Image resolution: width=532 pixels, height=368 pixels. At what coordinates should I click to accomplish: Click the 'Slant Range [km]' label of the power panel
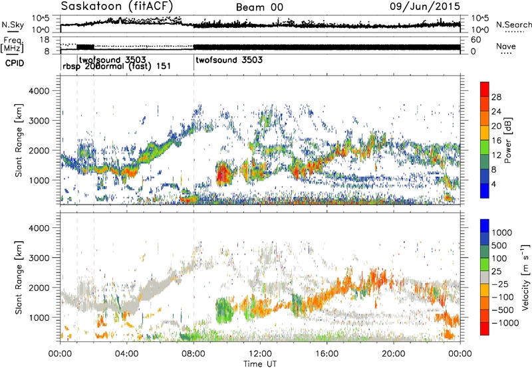pyautogui.click(x=19, y=140)
